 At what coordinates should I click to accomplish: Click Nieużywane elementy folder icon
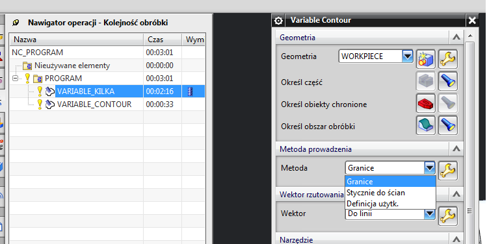pyautogui.click(x=27, y=66)
